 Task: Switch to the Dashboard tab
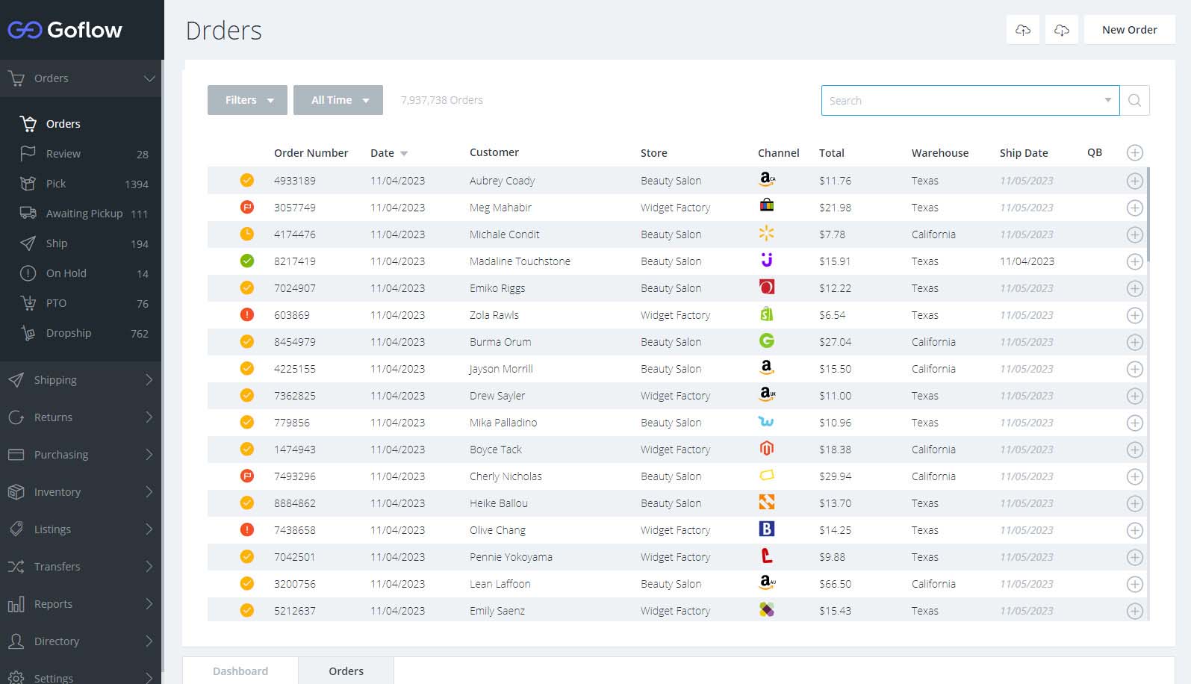(240, 671)
